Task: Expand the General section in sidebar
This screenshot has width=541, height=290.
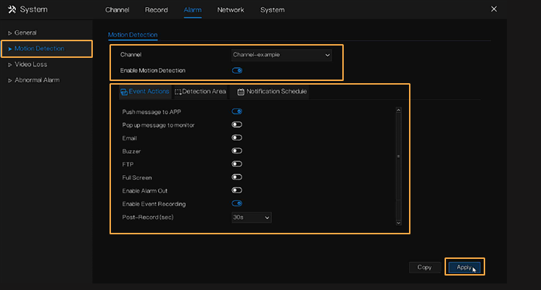Action: point(25,33)
